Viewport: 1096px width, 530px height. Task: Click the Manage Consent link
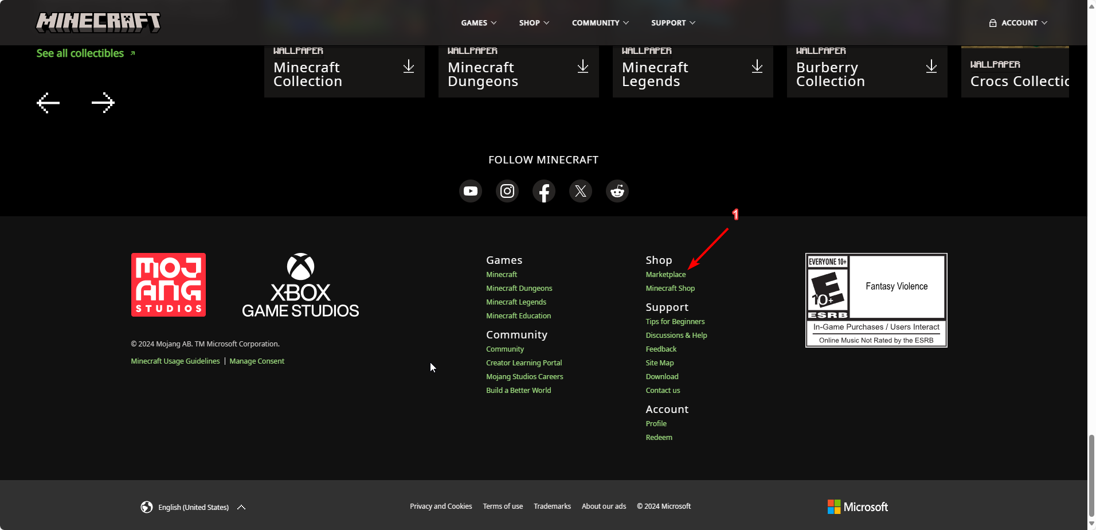click(x=257, y=361)
